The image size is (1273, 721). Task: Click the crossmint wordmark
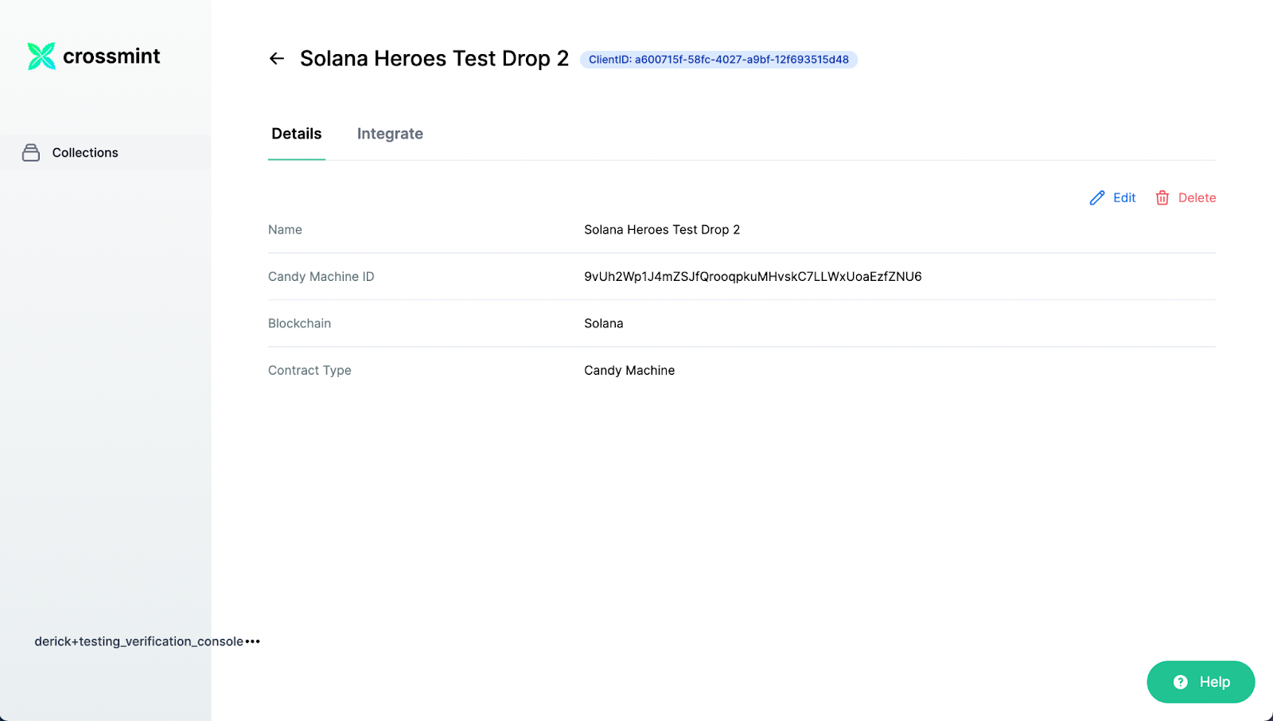coord(111,57)
